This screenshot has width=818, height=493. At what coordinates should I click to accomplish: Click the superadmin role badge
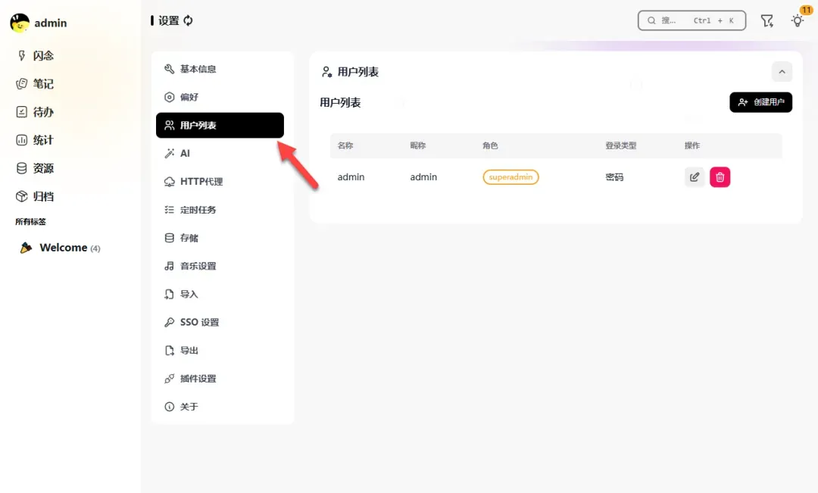(510, 177)
